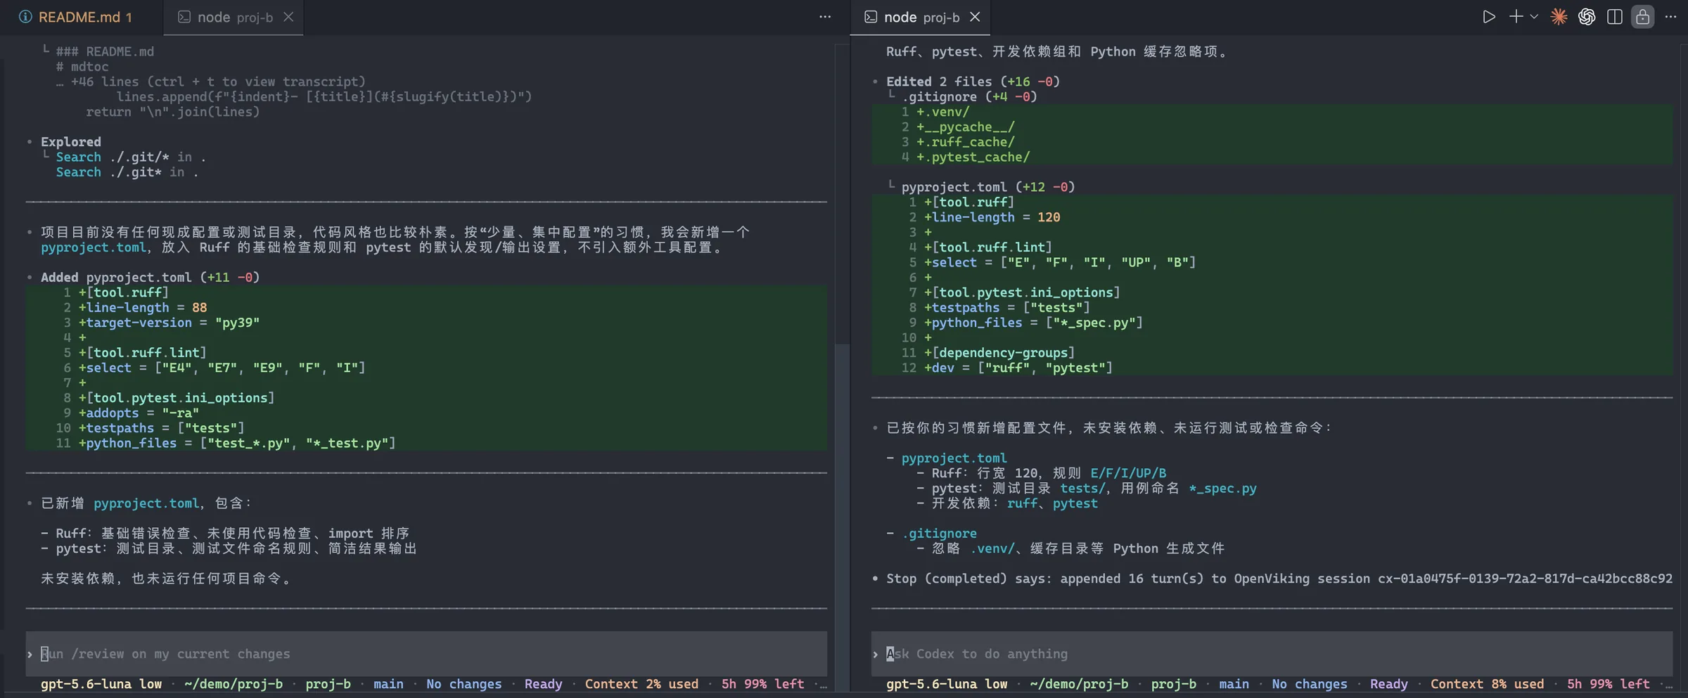
Task: Open the dropdown arrow beside the plus icon
Action: (1534, 17)
